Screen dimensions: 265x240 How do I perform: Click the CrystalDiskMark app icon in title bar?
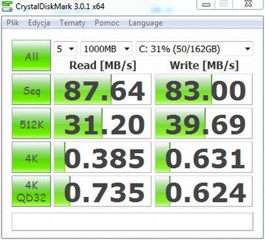[7, 6]
